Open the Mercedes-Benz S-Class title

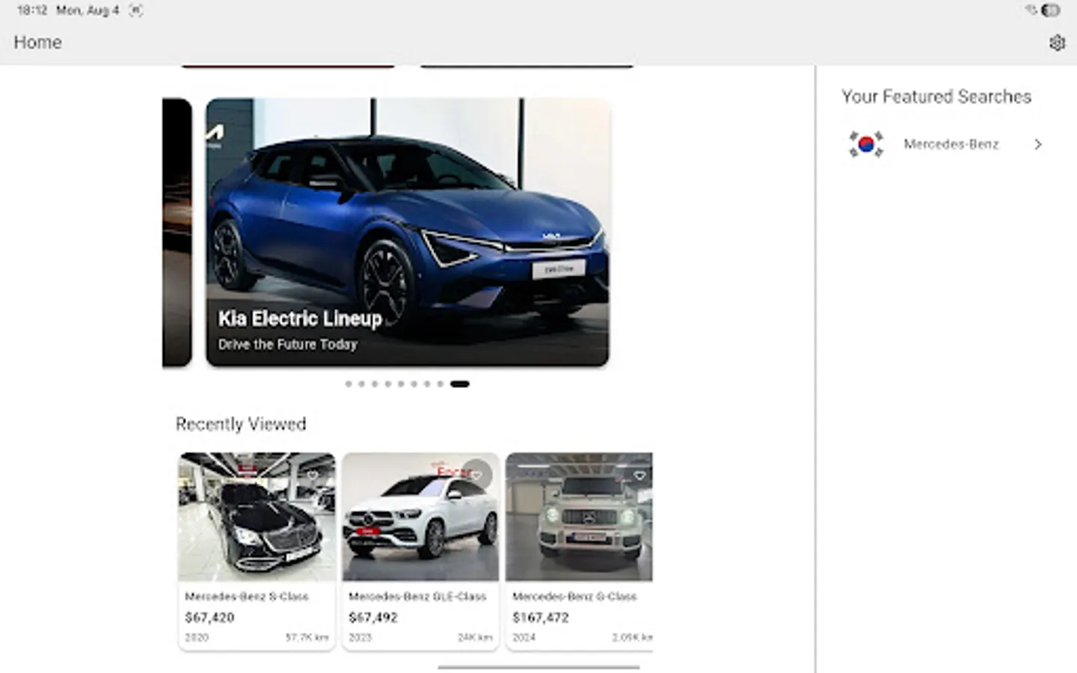tap(247, 596)
